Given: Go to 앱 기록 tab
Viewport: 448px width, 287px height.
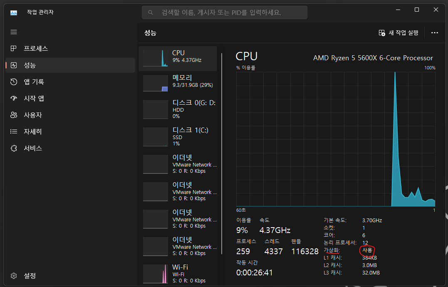Looking at the screenshot, I should pos(70,82).
